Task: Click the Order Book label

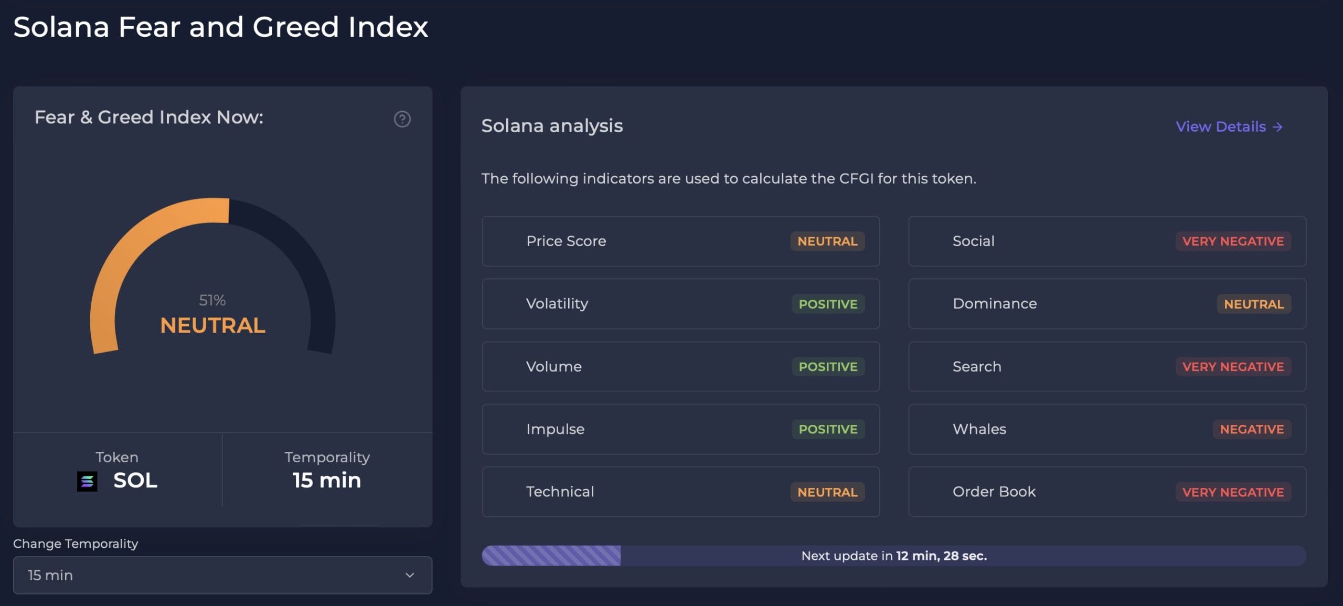Action: click(994, 492)
